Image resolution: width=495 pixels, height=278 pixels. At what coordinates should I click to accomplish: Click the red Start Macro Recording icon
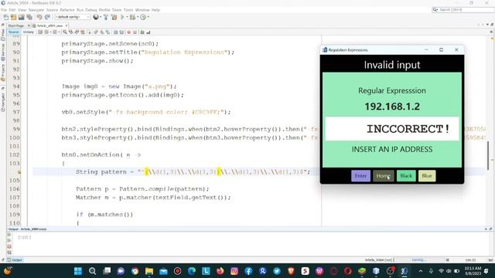point(129,32)
